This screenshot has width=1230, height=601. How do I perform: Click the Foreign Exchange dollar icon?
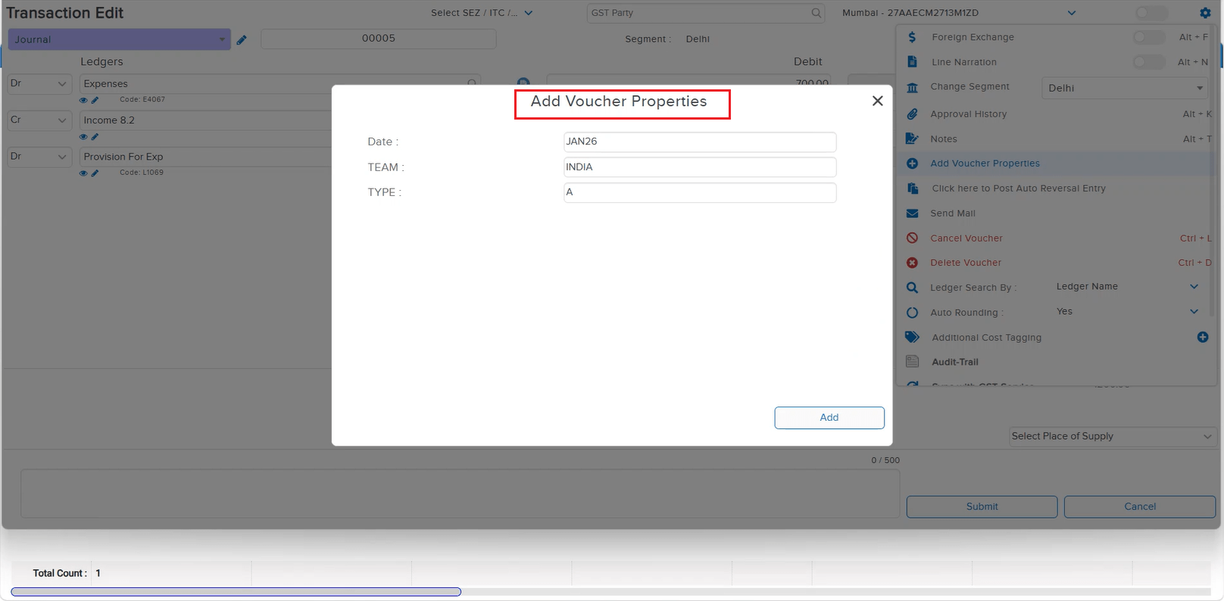click(x=912, y=37)
